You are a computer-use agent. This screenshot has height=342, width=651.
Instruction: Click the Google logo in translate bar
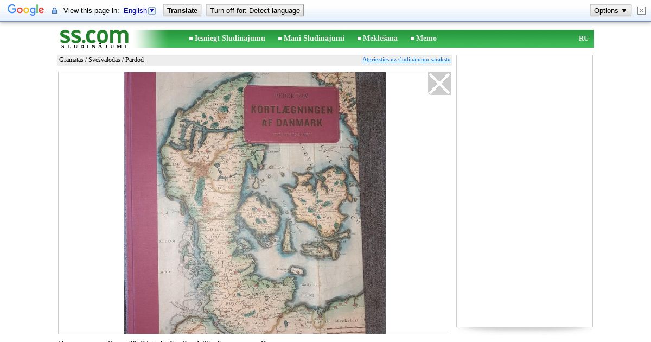pos(25,10)
